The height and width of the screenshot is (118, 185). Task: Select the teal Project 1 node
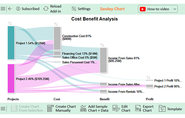[11, 43]
